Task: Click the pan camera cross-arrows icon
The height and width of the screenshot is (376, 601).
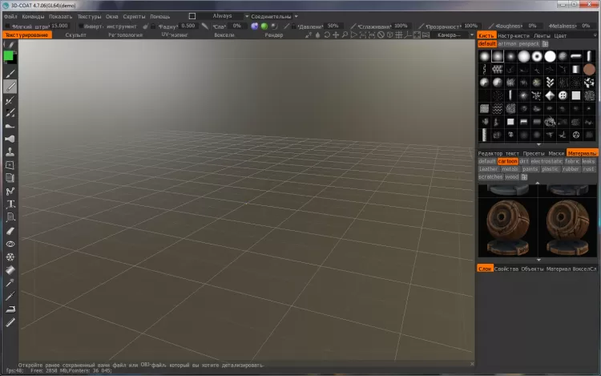Action: click(x=336, y=35)
